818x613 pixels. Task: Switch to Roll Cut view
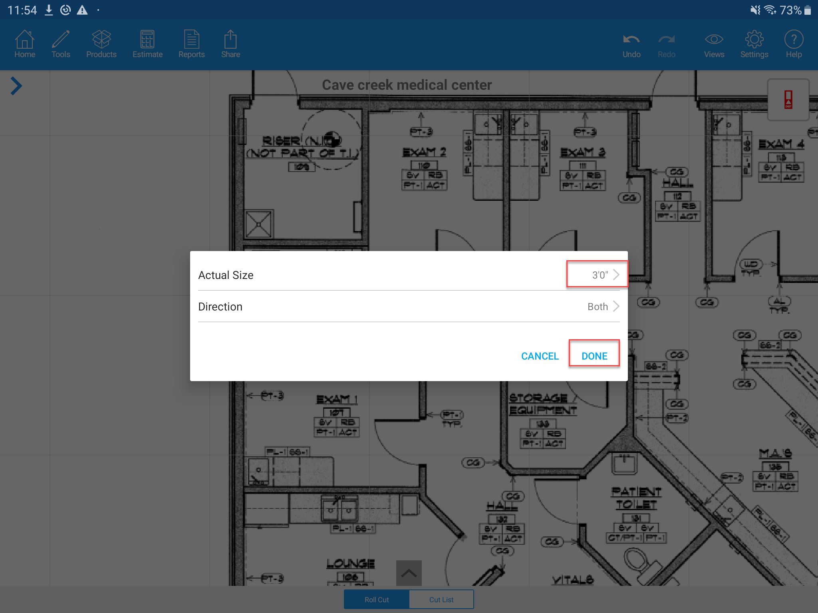(376, 599)
